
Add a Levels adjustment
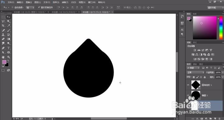click(x=199, y=50)
